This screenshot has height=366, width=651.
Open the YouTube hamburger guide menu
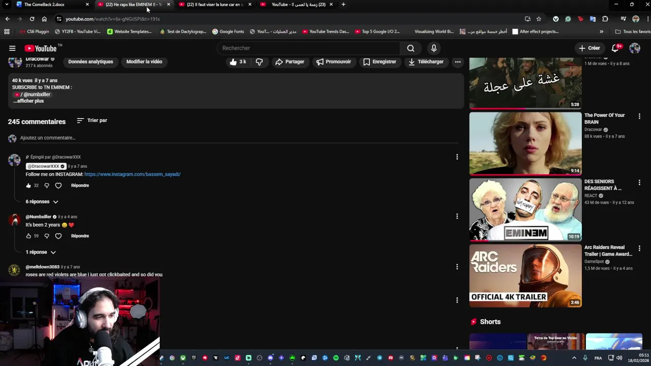(12, 48)
